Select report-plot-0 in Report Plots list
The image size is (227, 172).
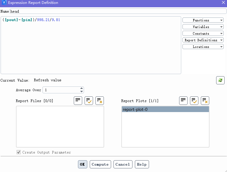tap(165, 110)
